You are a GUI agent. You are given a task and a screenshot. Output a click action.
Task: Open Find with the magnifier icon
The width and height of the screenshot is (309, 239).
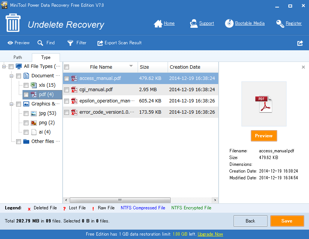[x=40, y=43]
